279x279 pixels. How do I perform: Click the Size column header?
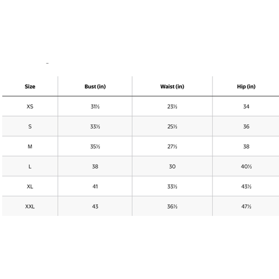pos(30,86)
